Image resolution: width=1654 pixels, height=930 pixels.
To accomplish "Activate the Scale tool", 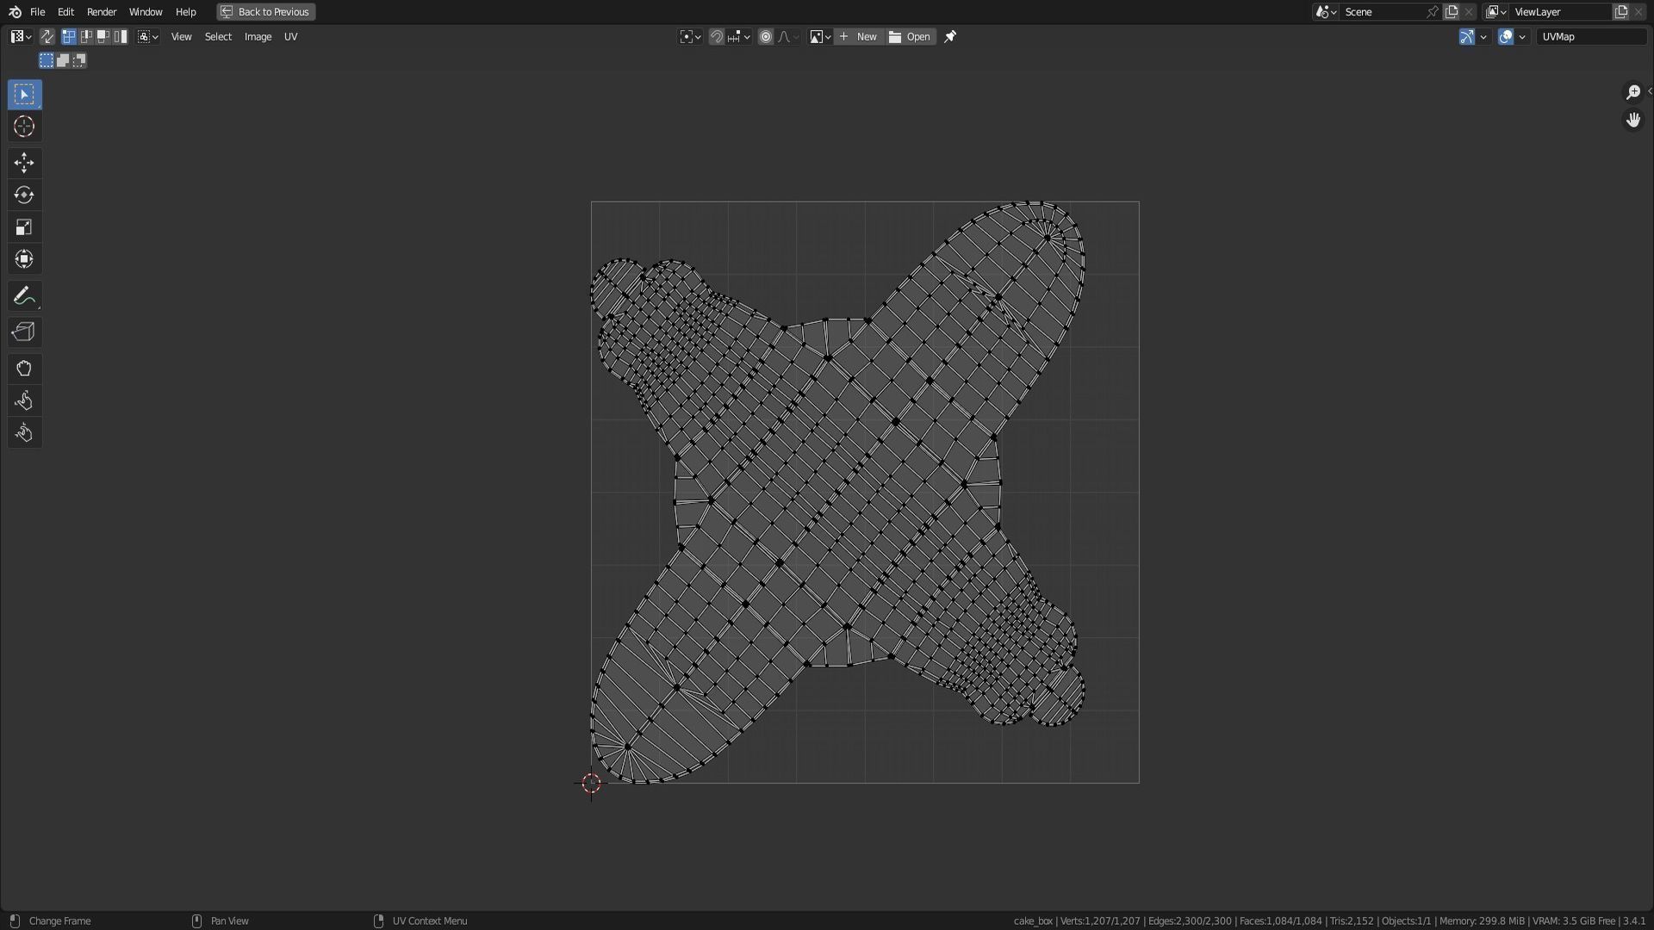I will [24, 227].
